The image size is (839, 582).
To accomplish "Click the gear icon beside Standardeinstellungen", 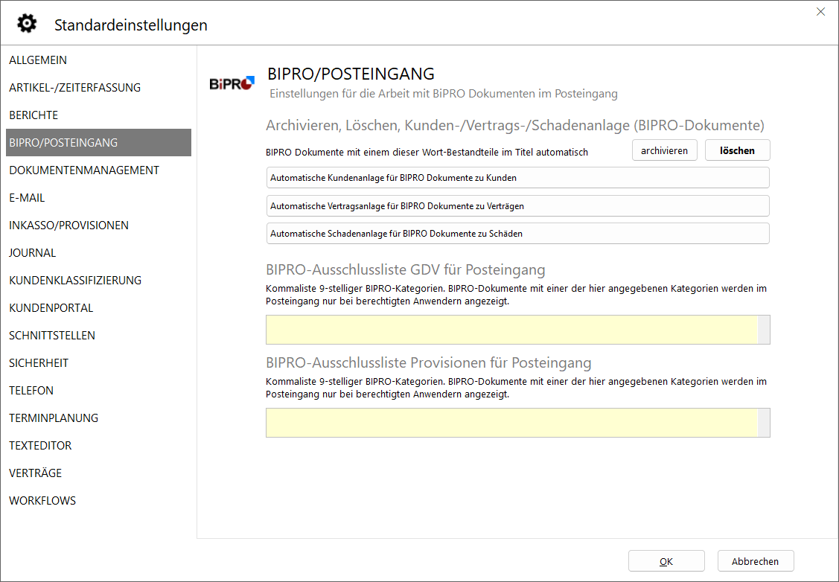I will [x=27, y=24].
